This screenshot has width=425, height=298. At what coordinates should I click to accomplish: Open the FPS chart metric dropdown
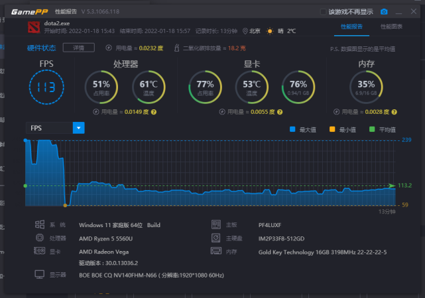(55, 128)
